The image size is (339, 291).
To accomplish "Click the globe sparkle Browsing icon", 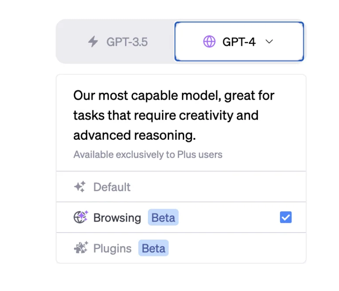I will [81, 217].
